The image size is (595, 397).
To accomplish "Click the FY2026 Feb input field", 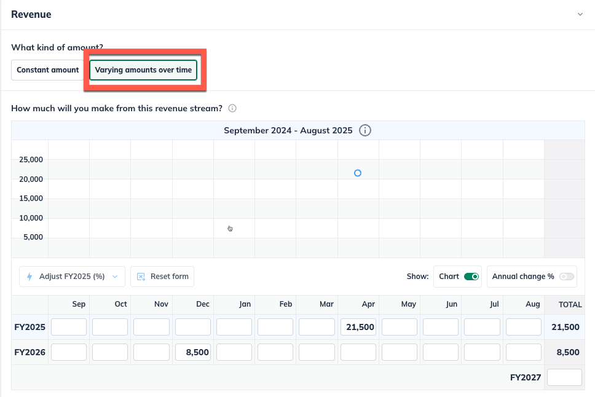I will tap(275, 352).
